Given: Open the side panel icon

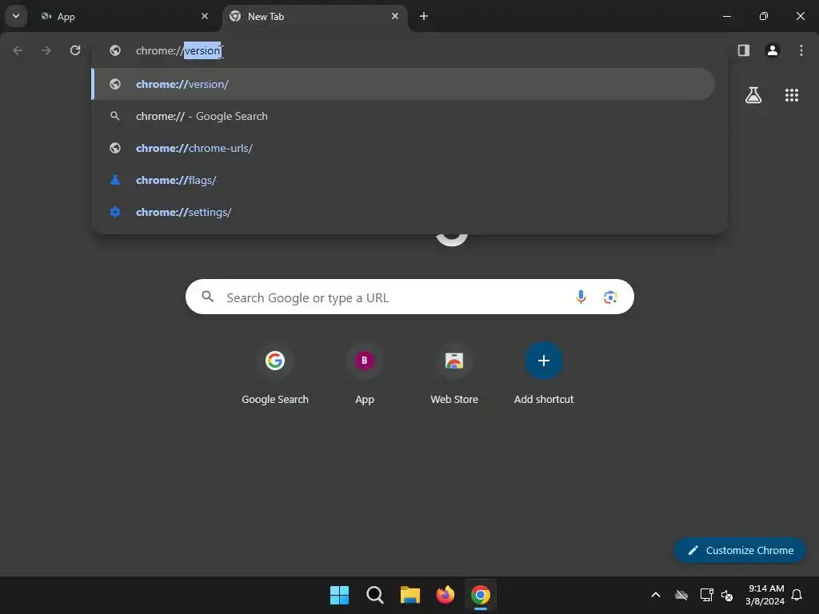Looking at the screenshot, I should point(744,50).
